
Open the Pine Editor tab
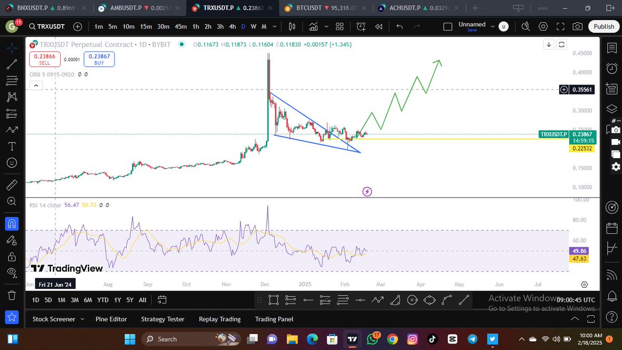tap(111, 319)
